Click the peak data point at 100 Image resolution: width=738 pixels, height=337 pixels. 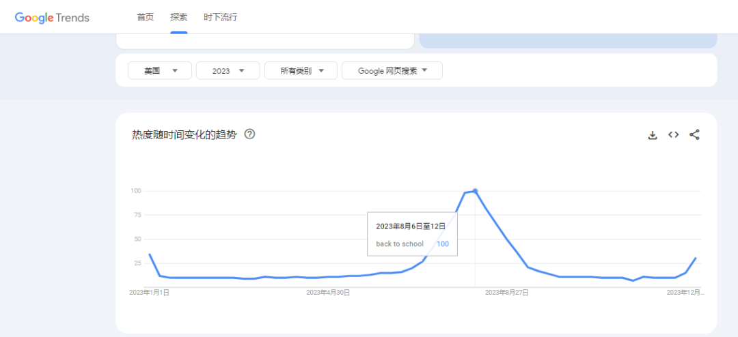click(476, 191)
